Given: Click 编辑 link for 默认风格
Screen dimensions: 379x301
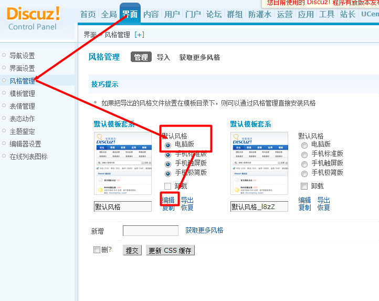Looking at the screenshot, I should coord(168,200).
